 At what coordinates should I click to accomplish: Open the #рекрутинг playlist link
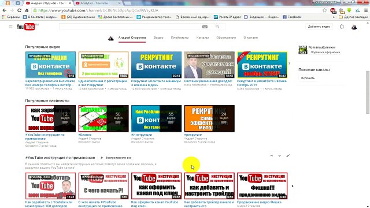(193, 135)
